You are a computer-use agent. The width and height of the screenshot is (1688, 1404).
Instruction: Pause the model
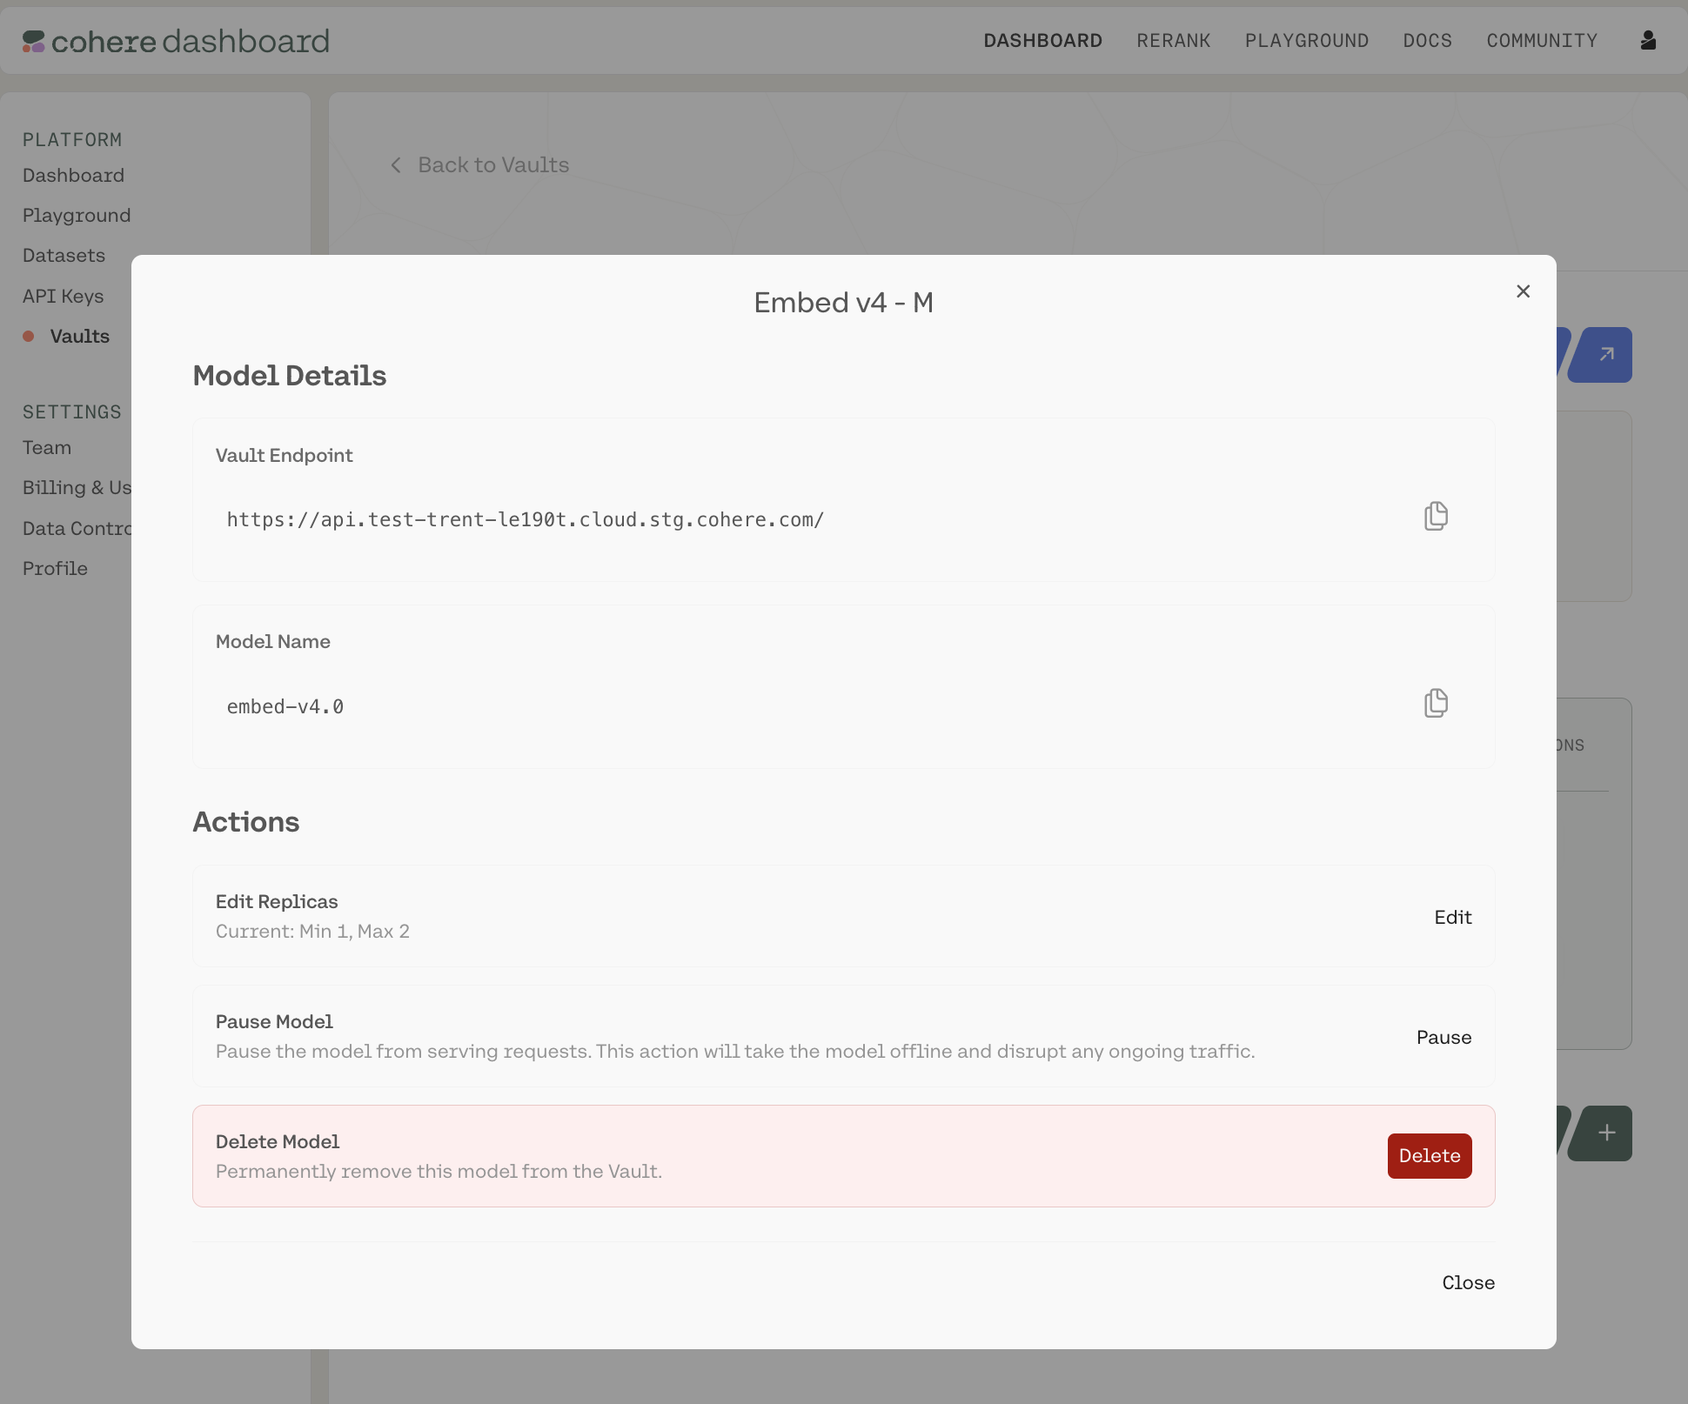pos(1444,1037)
